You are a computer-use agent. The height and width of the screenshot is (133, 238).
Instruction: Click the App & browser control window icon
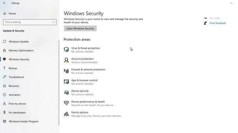pos(66,82)
